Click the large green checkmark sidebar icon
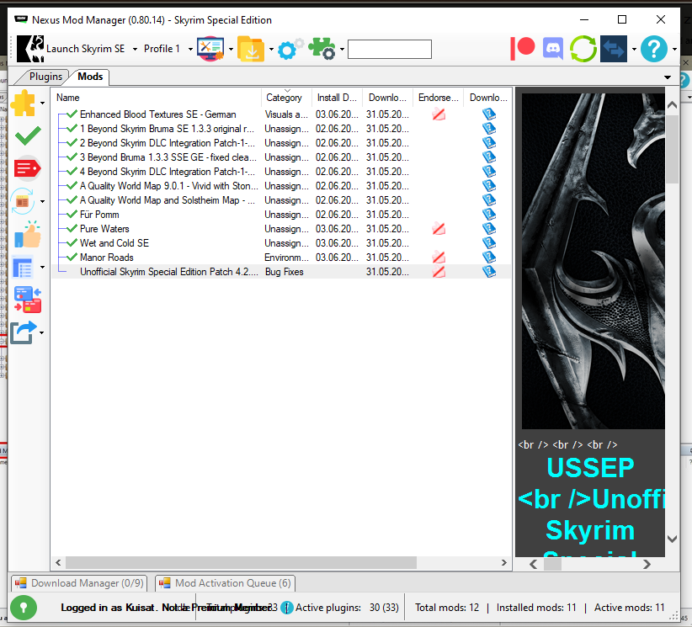Image resolution: width=692 pixels, height=627 pixels. [27, 135]
